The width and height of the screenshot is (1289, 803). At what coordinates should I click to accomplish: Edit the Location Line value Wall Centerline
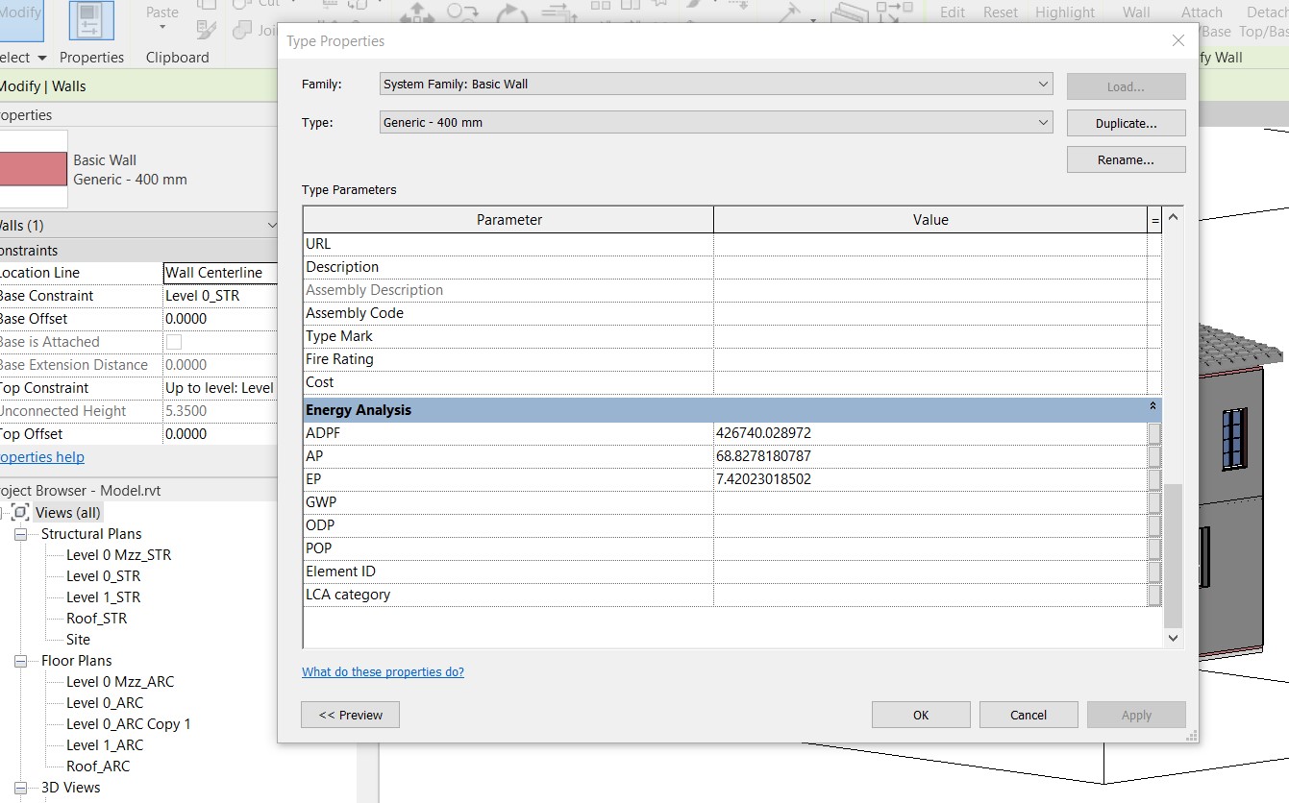(220, 273)
